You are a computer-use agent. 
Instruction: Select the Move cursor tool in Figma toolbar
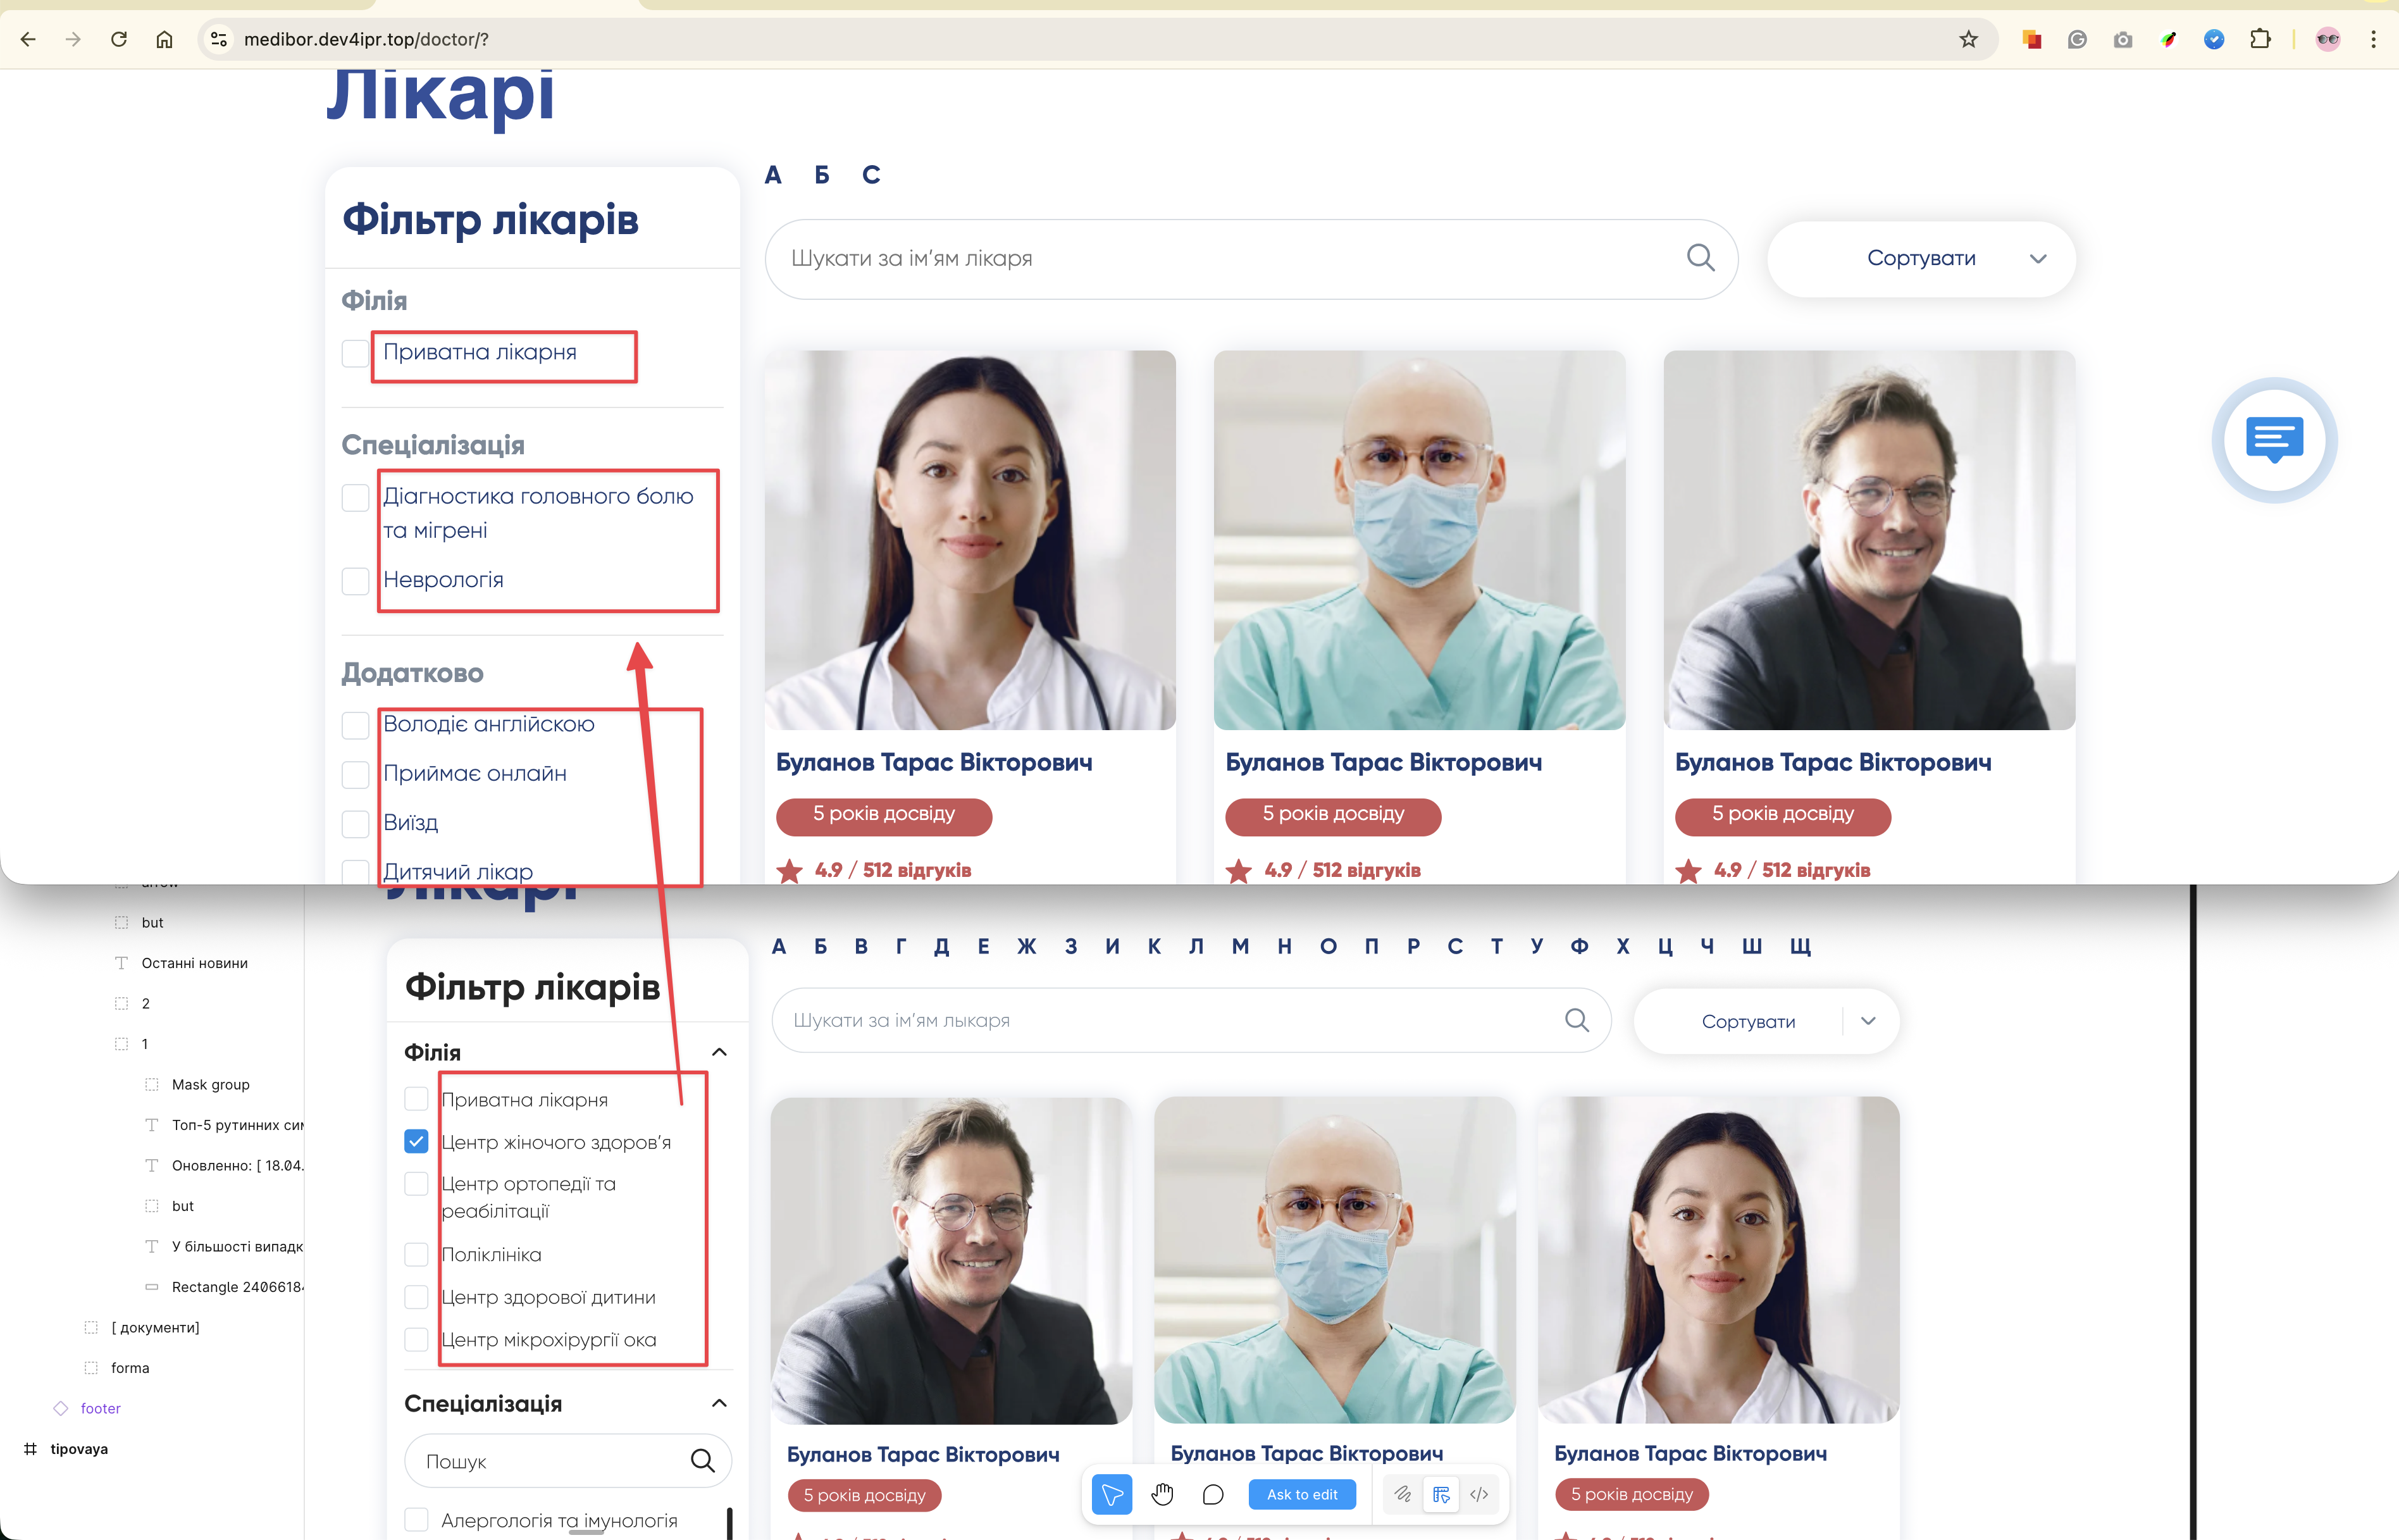pos(1111,1494)
